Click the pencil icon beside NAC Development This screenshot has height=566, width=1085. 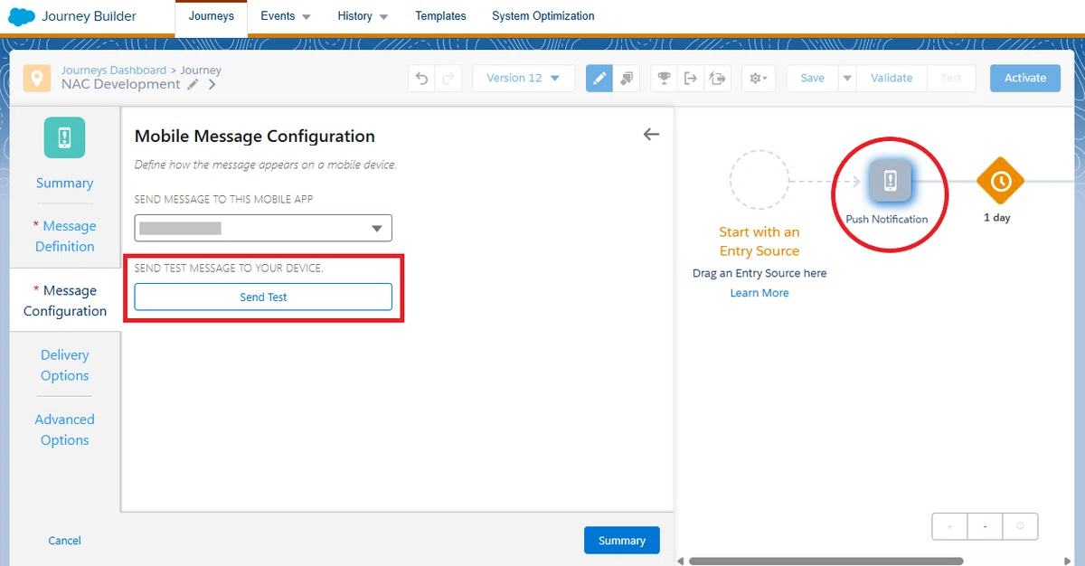[193, 84]
